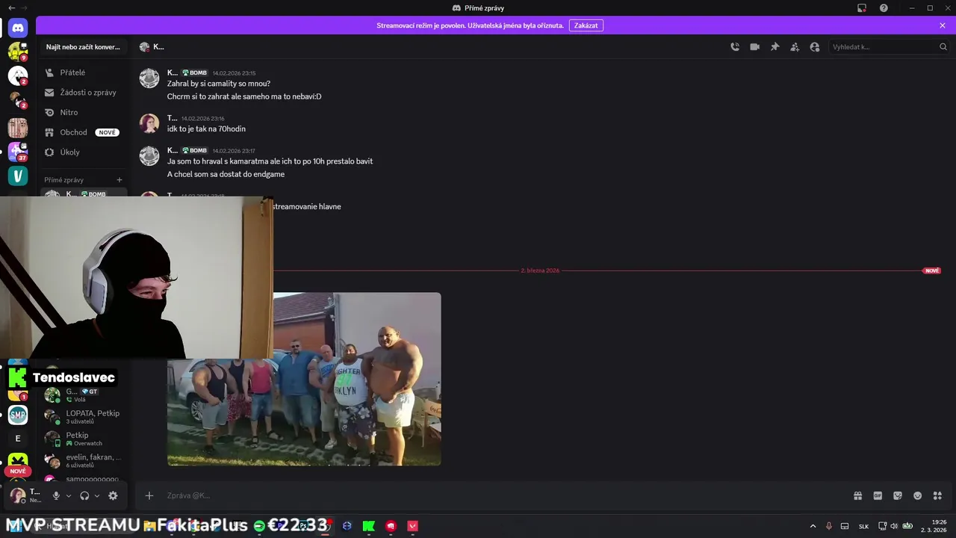Open the apps launcher icon in chat bar
The height and width of the screenshot is (538, 956).
[x=937, y=495]
